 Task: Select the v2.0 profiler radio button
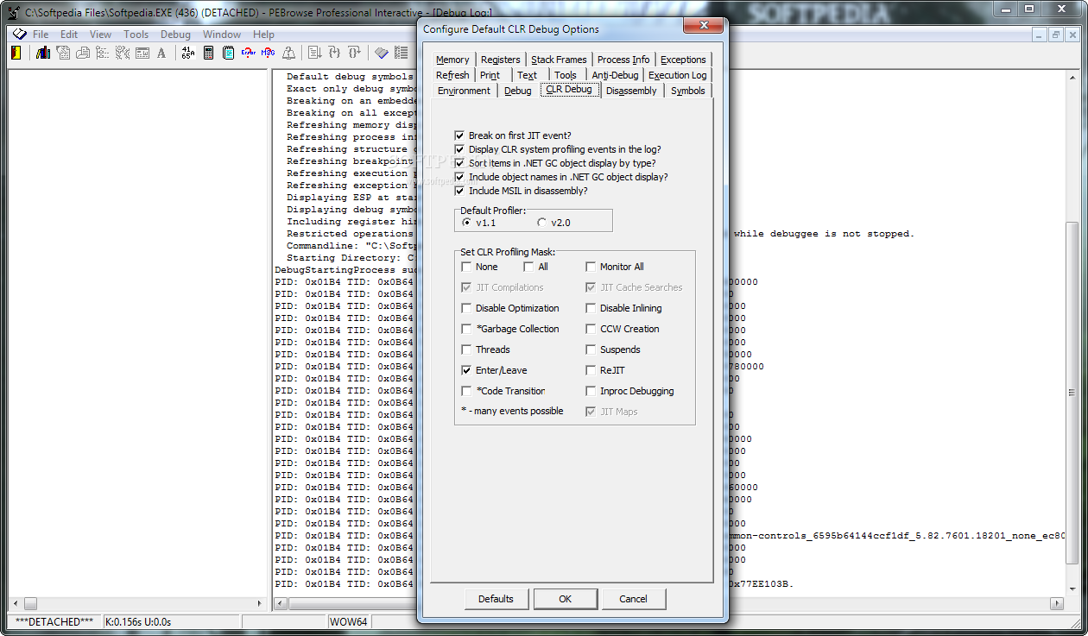click(x=541, y=223)
